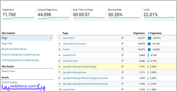Click the Site Content section heading
The image size is (177, 92).
coord(8,33)
